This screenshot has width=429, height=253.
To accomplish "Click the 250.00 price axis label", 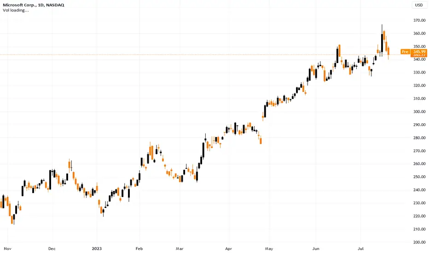I will click(x=419, y=177).
